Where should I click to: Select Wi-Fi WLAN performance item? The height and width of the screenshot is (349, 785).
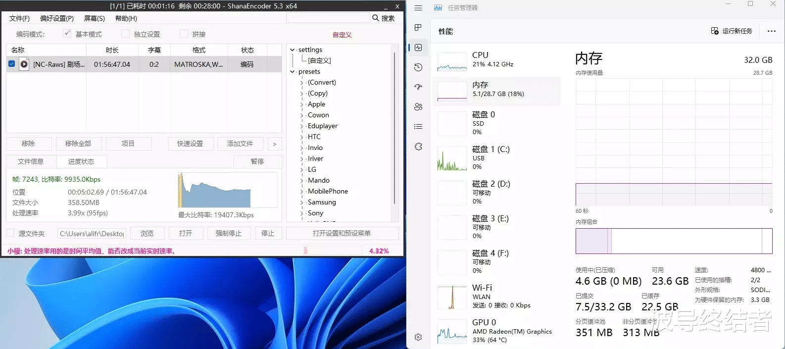tap(496, 296)
